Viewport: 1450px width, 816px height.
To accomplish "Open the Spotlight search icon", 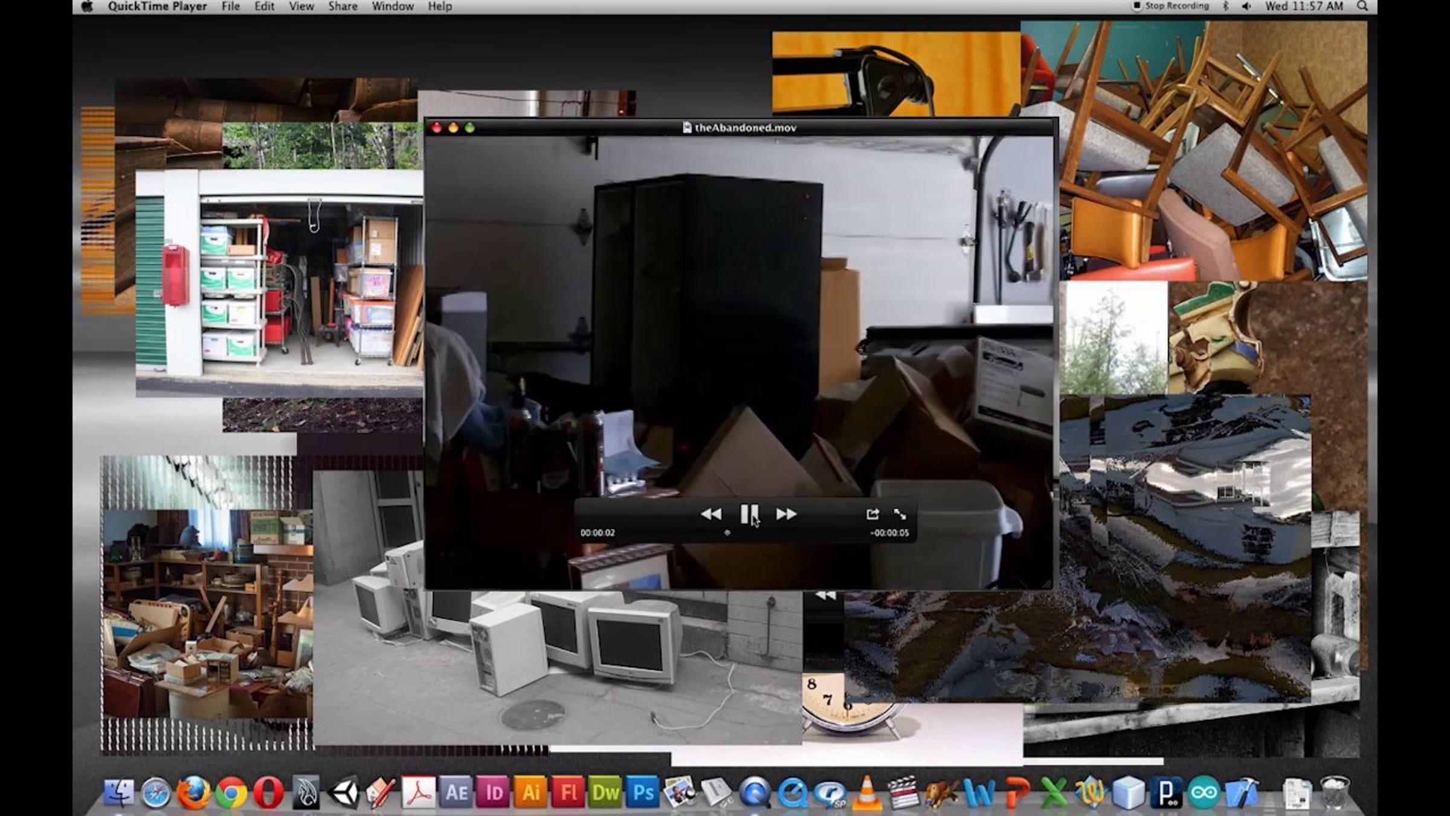I will (x=1362, y=7).
